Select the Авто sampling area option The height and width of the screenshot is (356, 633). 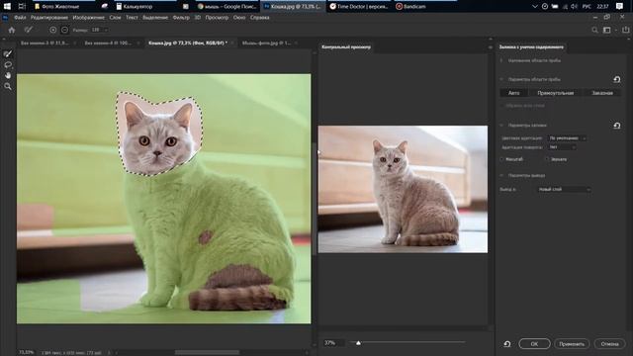(514, 93)
